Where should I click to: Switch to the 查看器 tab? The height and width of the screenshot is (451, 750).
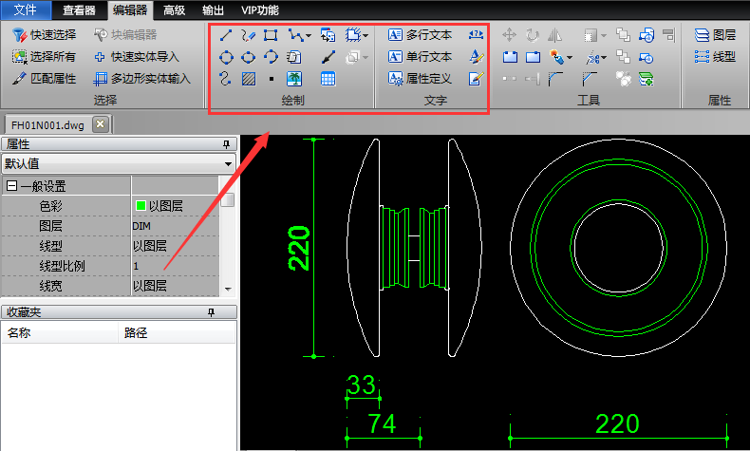pyautogui.click(x=79, y=10)
